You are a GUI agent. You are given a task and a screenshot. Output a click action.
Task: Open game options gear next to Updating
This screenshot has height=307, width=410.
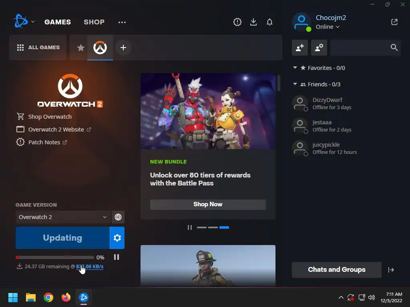[x=117, y=238]
